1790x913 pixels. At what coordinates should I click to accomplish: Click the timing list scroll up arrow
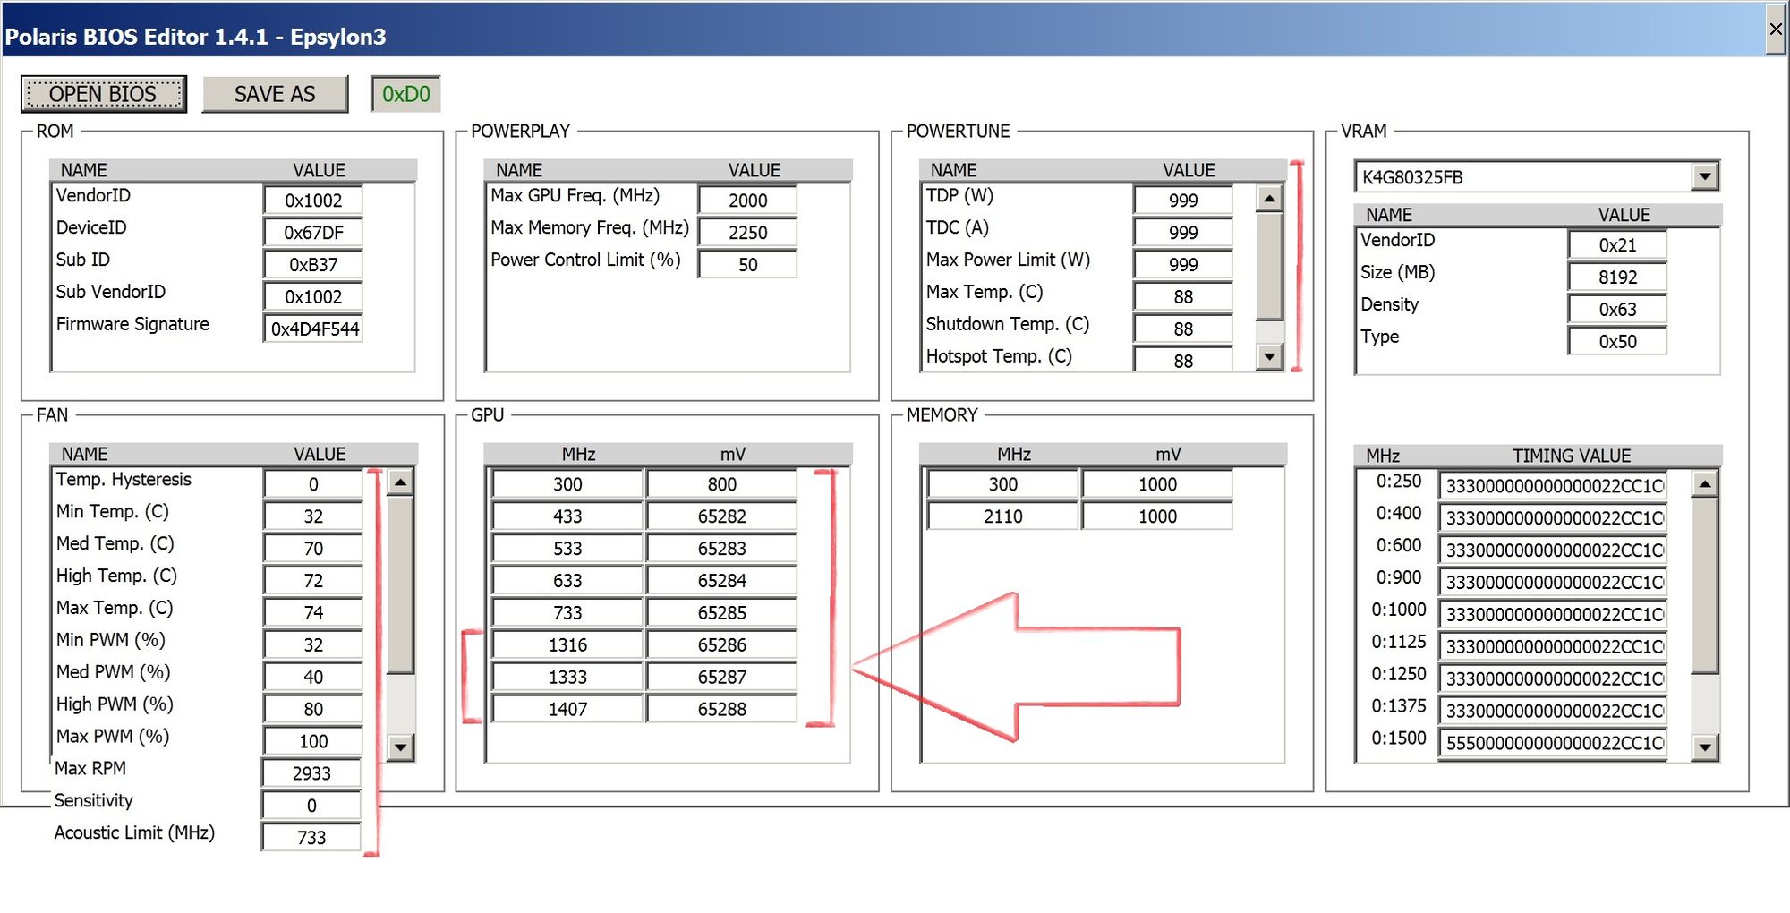point(1705,483)
